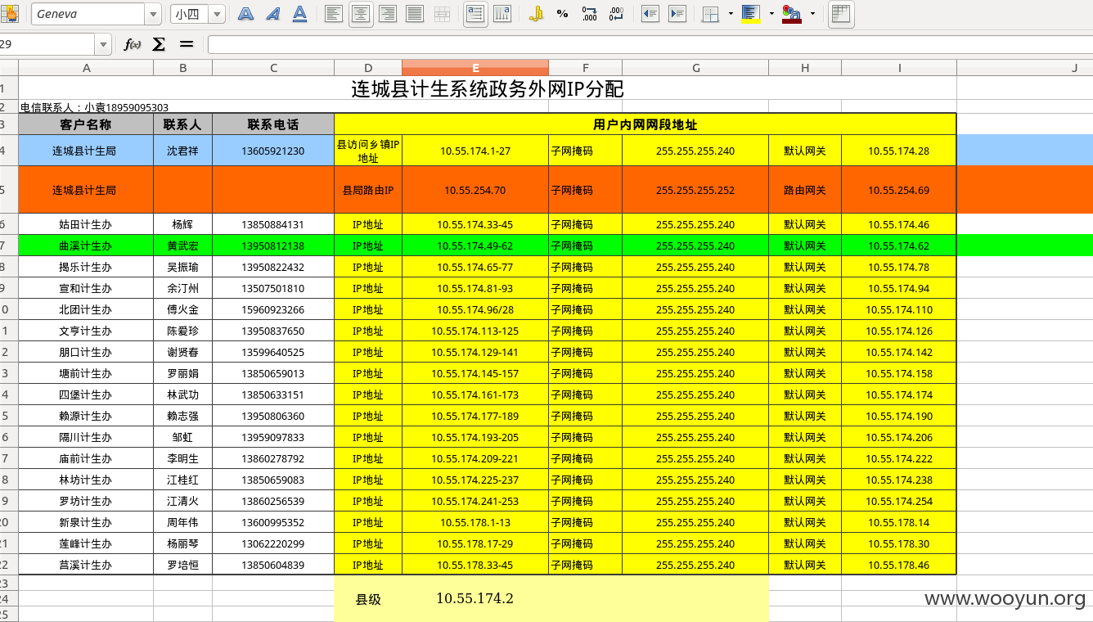Apply justified alignment

415,14
